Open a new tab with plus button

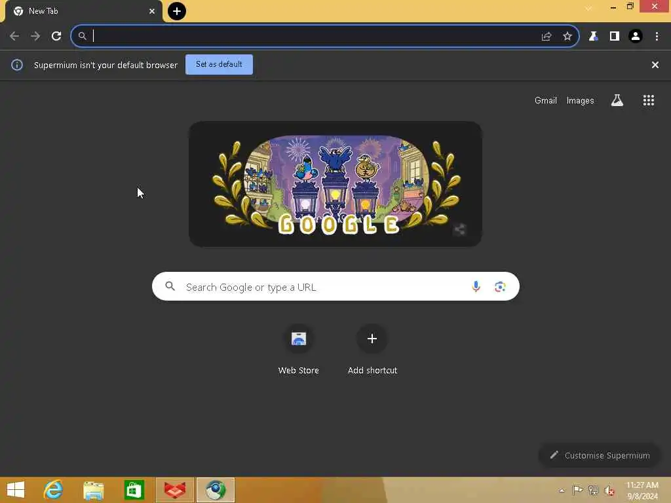coord(177,11)
